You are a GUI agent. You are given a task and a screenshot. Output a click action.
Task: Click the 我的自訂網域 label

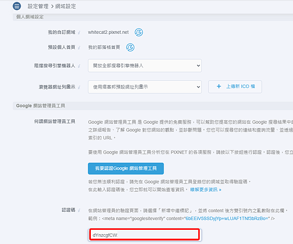(62, 32)
